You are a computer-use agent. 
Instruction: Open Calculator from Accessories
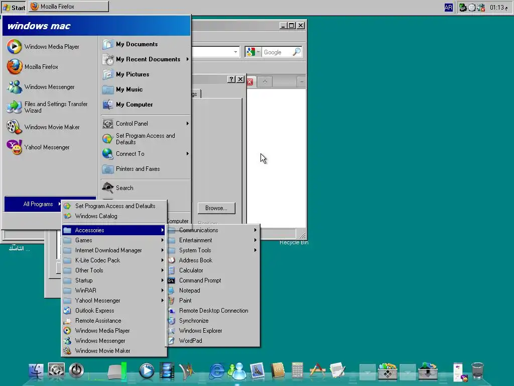pos(212,270)
